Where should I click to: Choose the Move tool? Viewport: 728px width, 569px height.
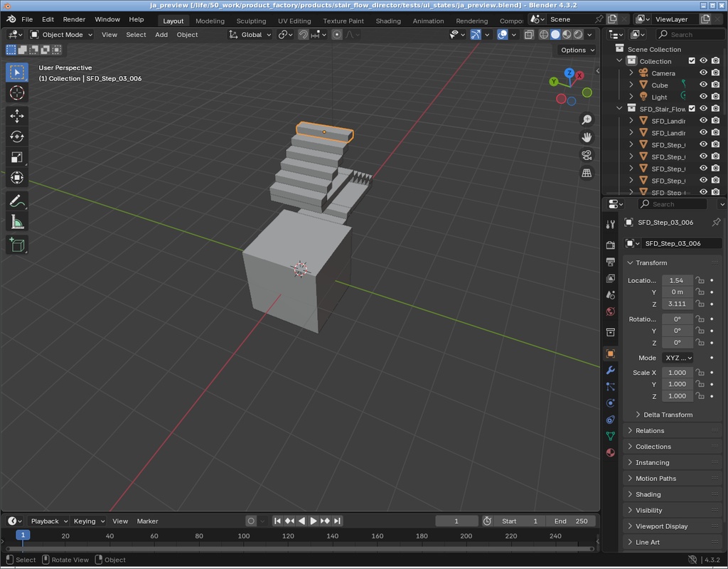tap(17, 116)
